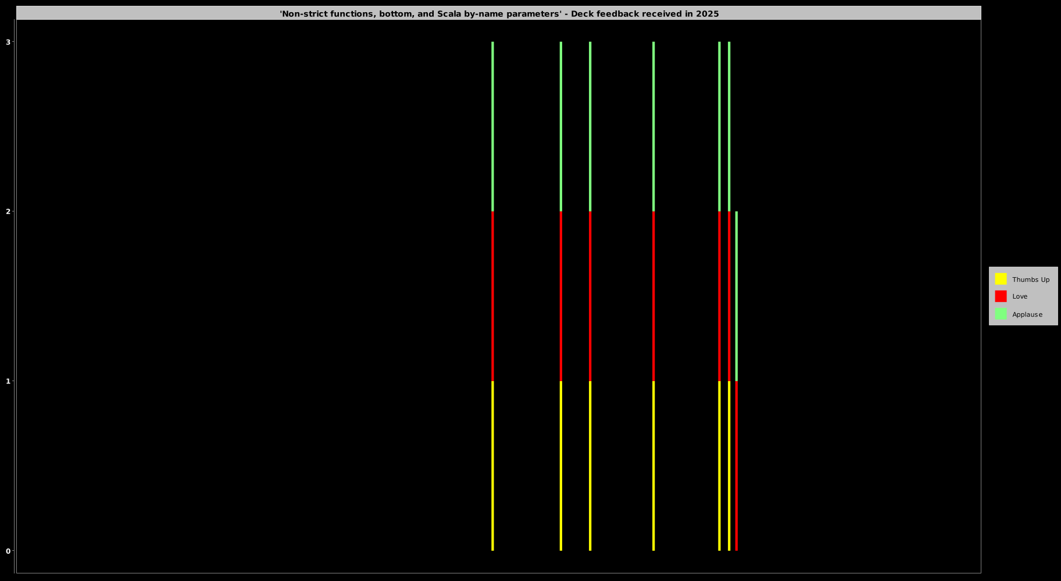Click the y-axis tick label 3

pyautogui.click(x=8, y=42)
